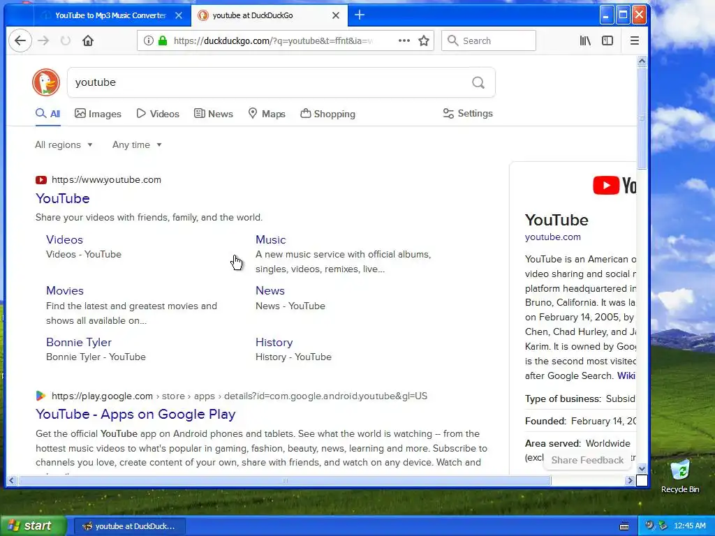Close the YouTube to Mp3 Music Converter tab
Screen dimensions: 715x536
pyautogui.click(x=179, y=15)
